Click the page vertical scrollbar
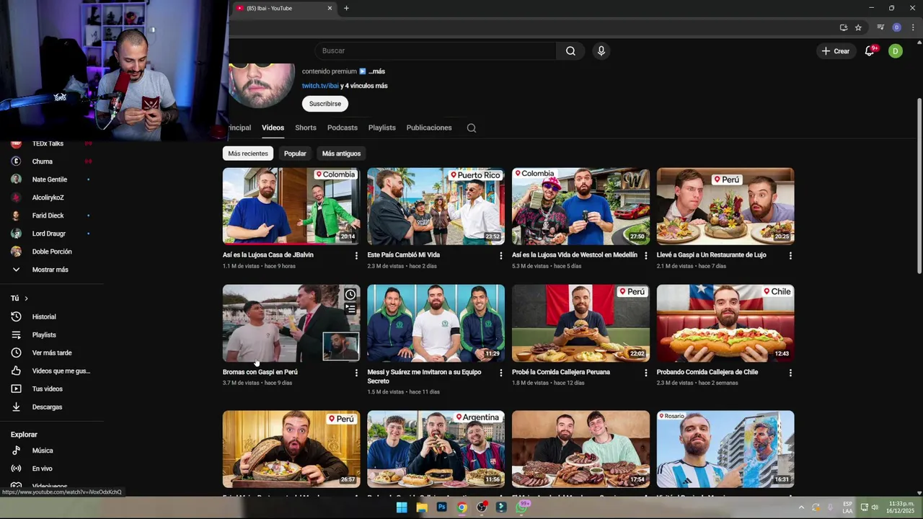Image resolution: width=923 pixels, height=519 pixels. click(919, 186)
